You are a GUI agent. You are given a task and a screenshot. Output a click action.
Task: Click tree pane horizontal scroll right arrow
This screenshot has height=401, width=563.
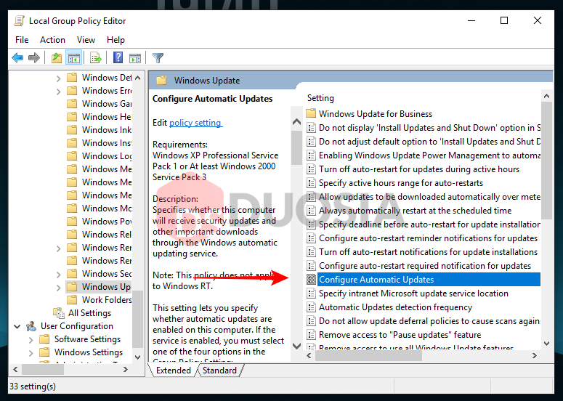click(125, 369)
